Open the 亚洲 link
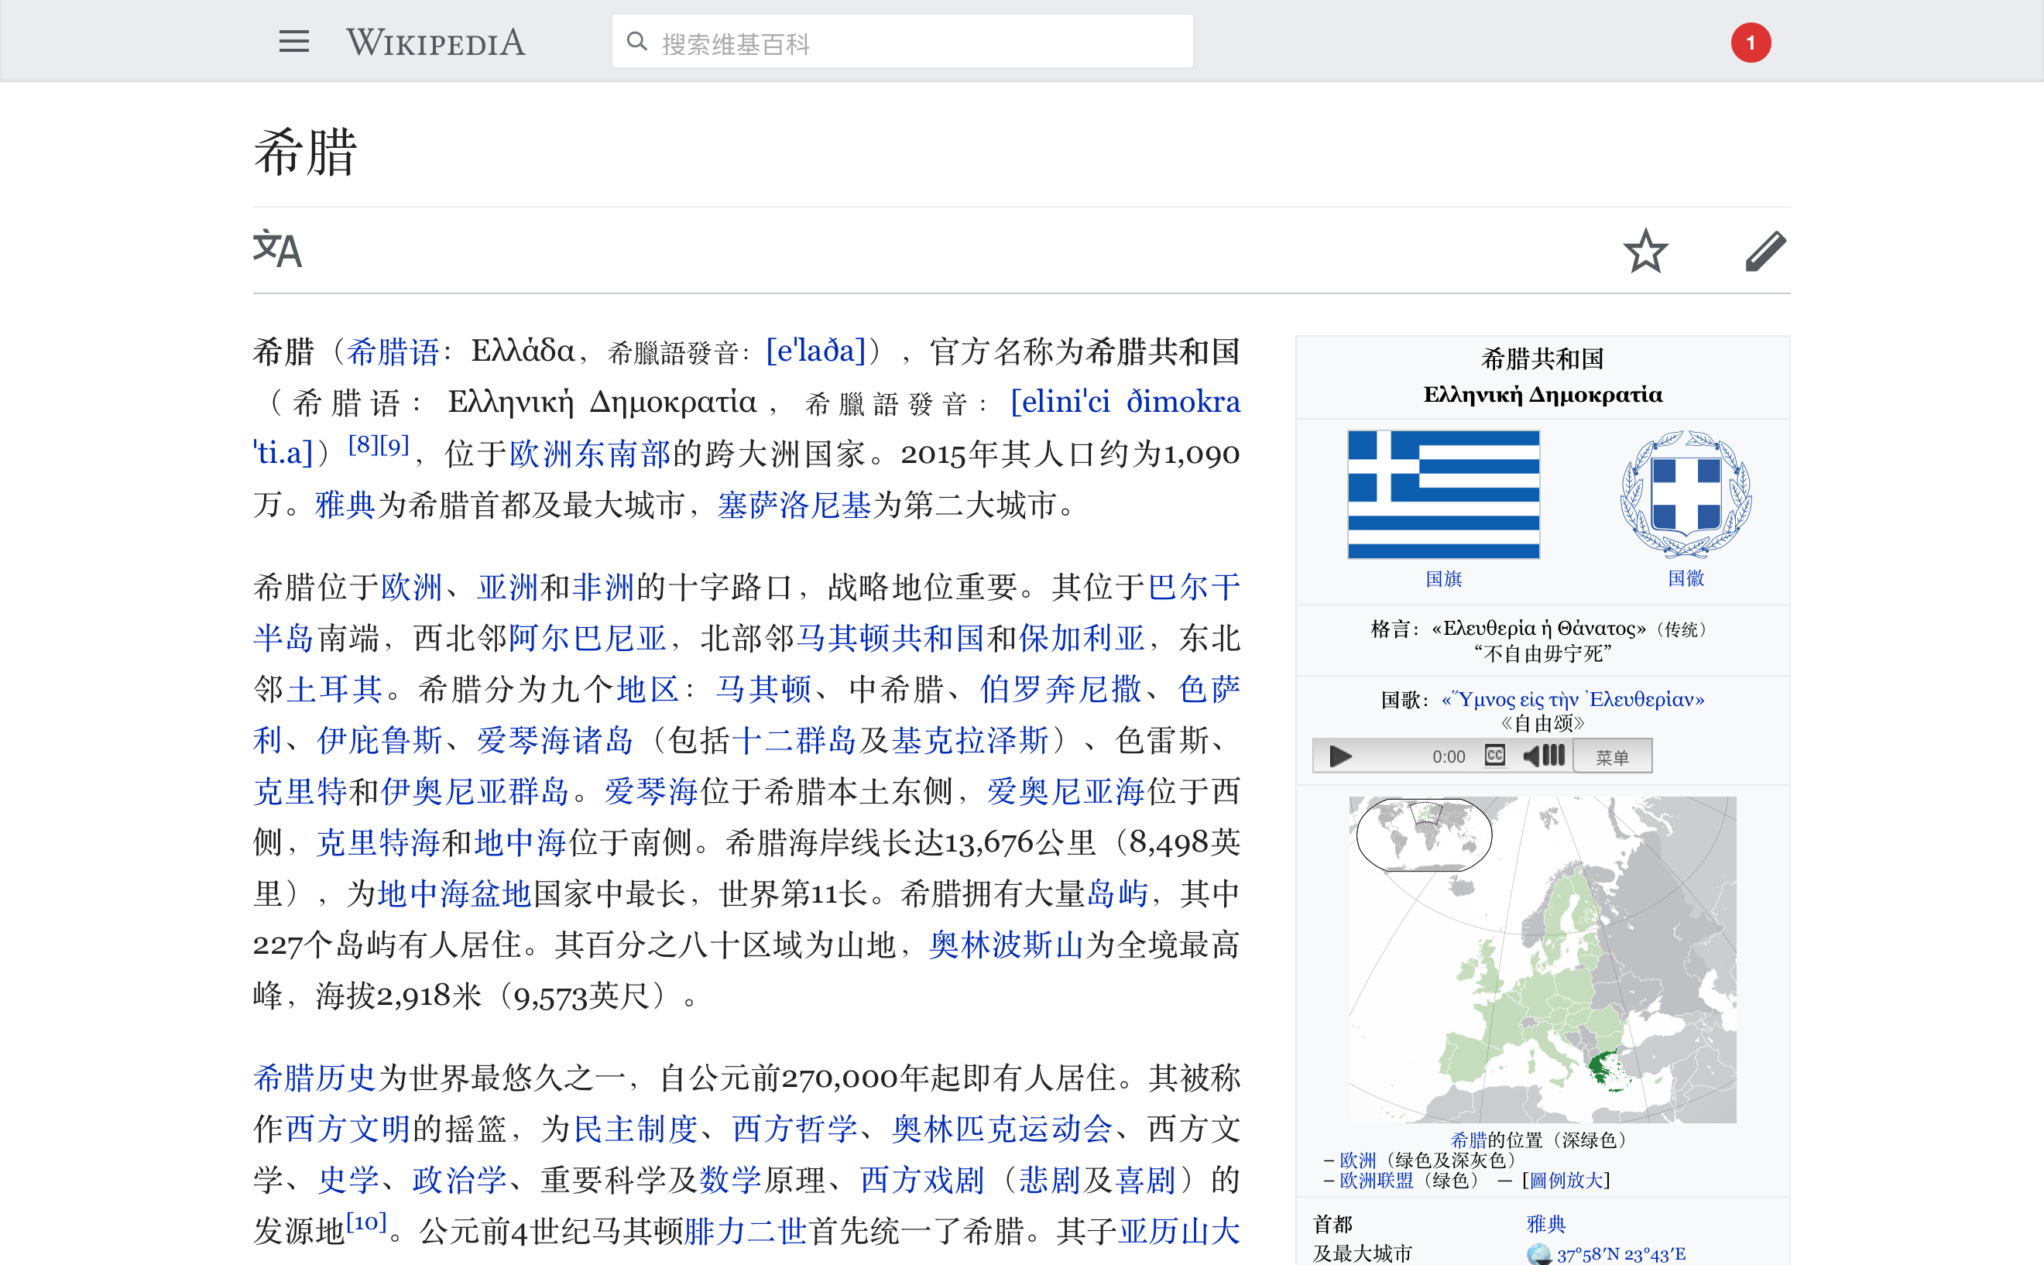The image size is (2044, 1265). [508, 588]
